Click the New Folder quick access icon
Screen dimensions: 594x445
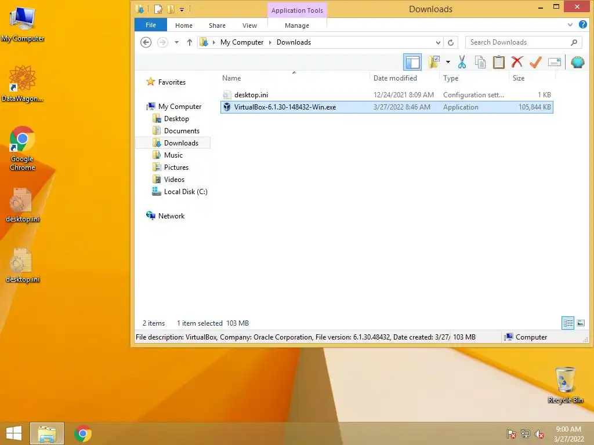[x=171, y=9]
